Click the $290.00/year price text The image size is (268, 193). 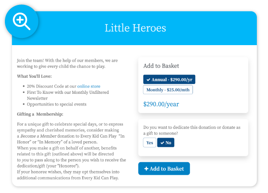[x=161, y=104]
